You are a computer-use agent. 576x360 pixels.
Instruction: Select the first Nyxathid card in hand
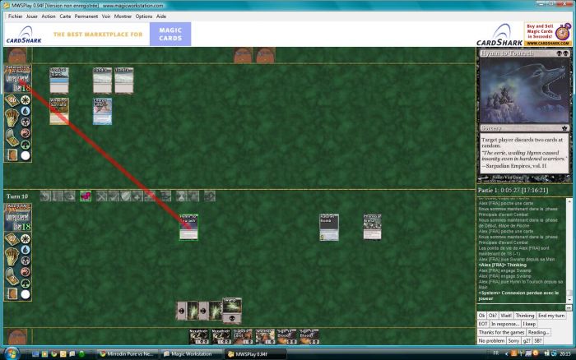198,336
